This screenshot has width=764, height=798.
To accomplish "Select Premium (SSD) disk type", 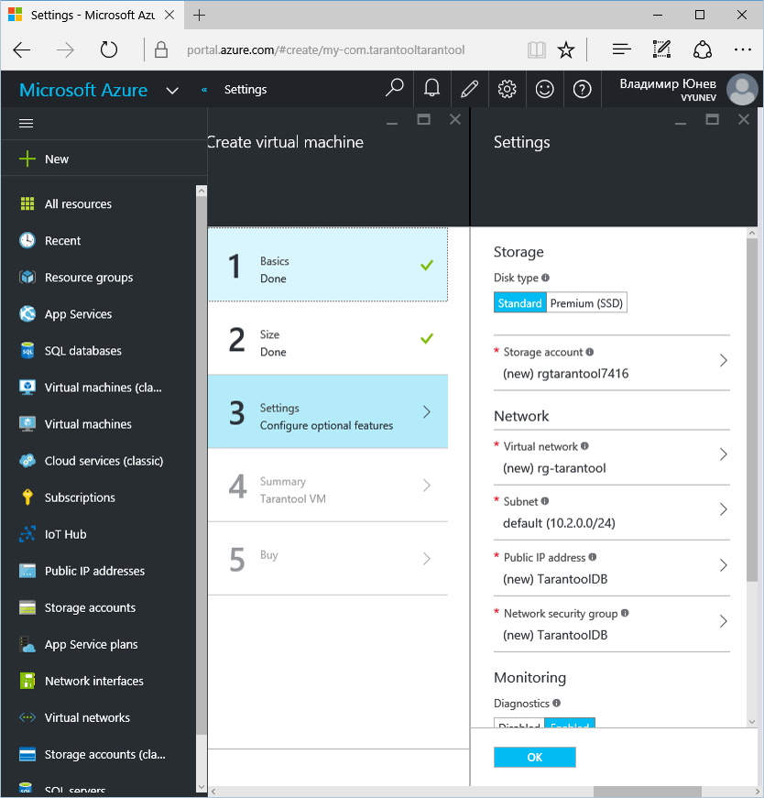I will 587,303.
